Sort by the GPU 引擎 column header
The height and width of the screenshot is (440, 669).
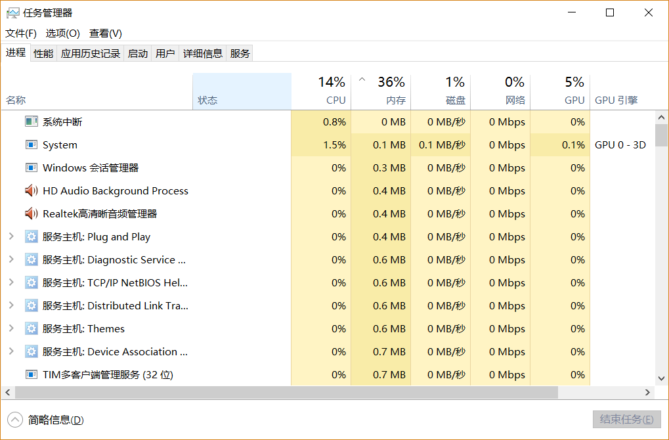[622, 91]
